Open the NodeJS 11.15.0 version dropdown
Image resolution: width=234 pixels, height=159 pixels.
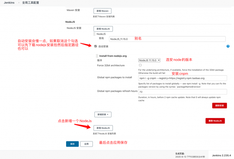coord(149,60)
